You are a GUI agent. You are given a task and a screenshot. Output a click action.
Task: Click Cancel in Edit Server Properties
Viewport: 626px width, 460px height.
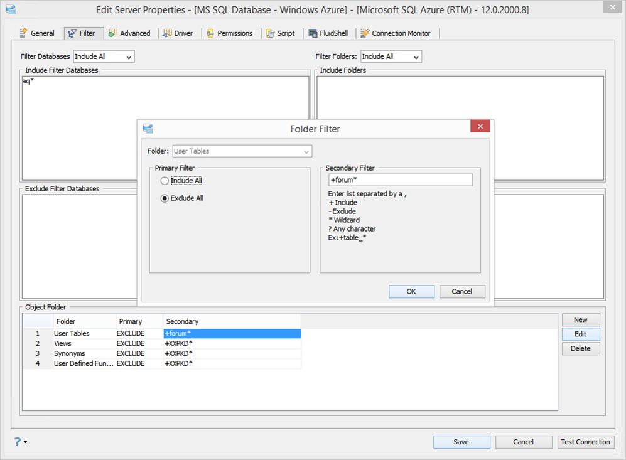tap(524, 442)
